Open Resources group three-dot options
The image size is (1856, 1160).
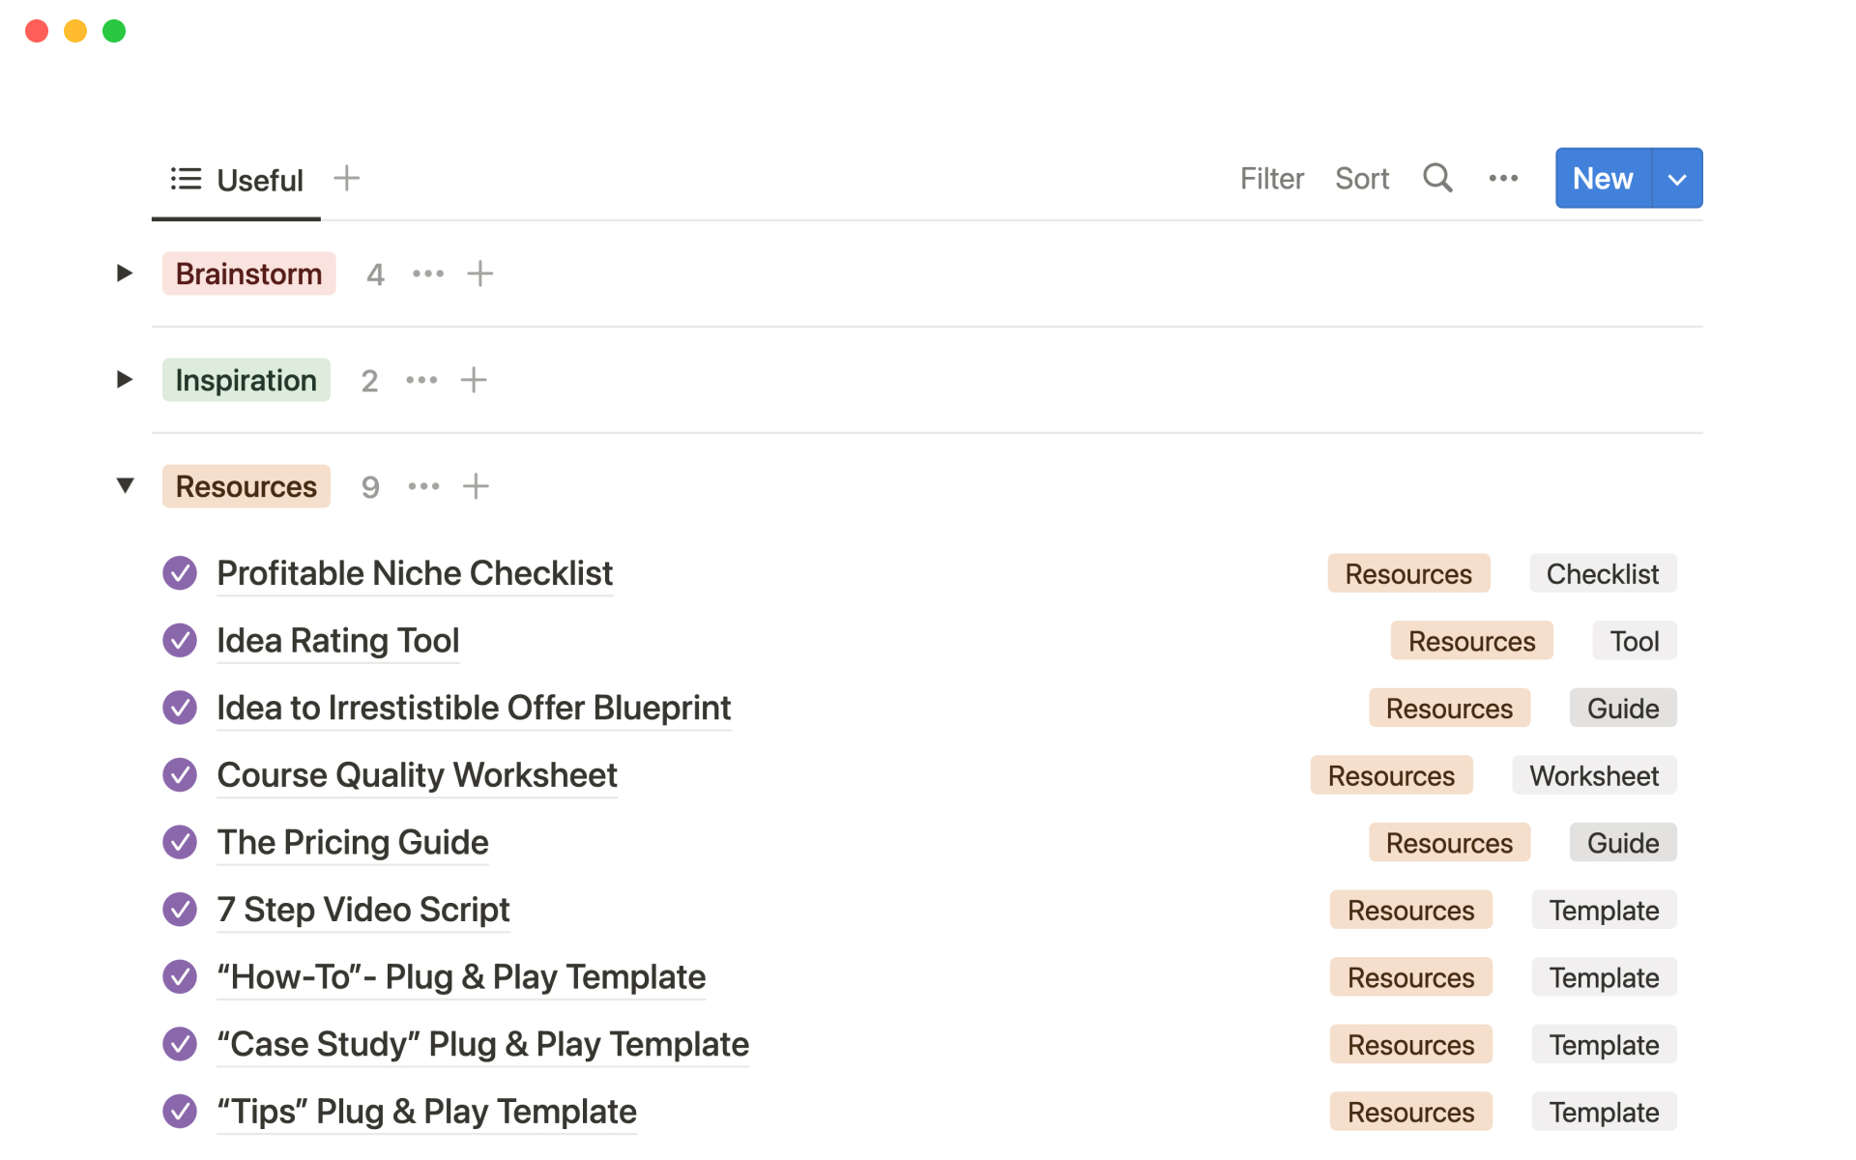423,486
